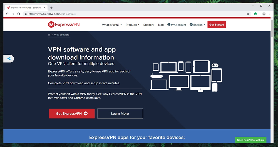The image size is (278, 147).
Task: Expand the Products dropdown menu
Action: pyautogui.click(x=132, y=25)
